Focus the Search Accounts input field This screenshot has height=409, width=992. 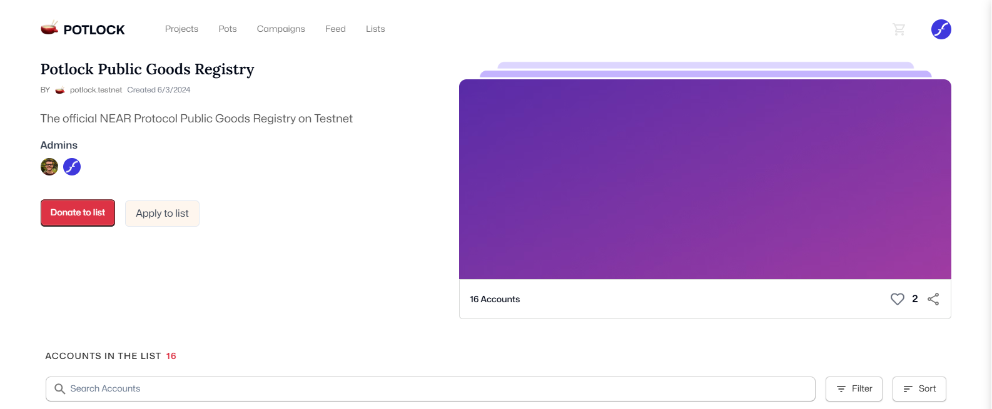point(438,389)
